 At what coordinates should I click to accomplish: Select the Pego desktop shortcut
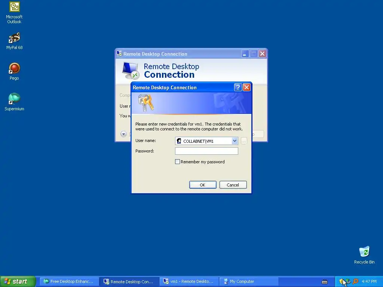(x=14, y=71)
